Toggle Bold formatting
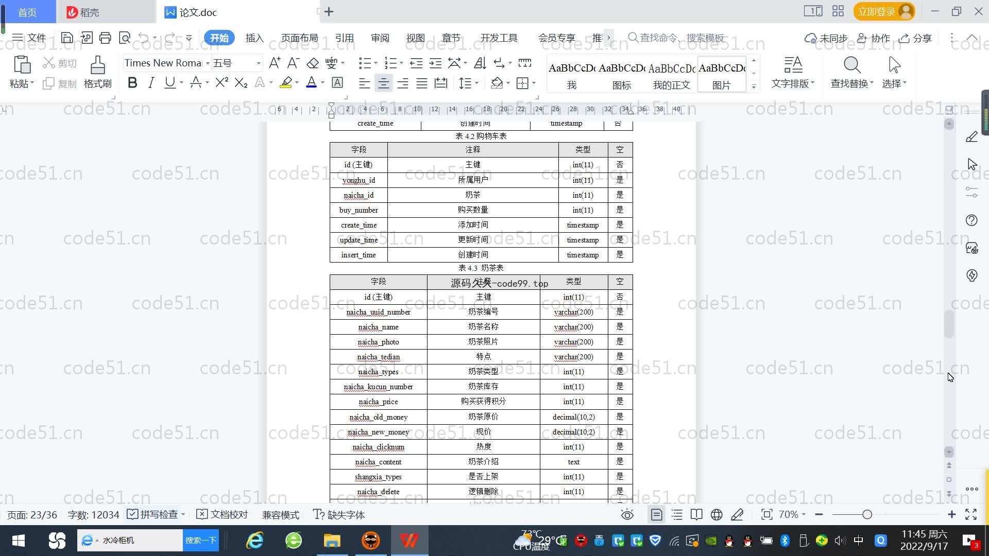This screenshot has width=989, height=556. coord(132,82)
